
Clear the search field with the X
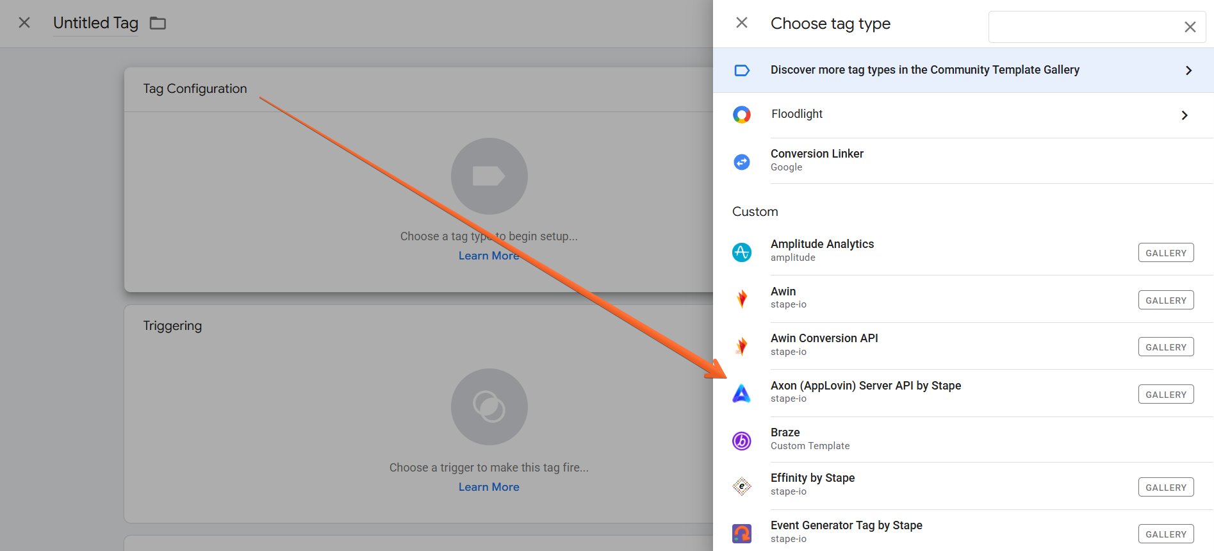[1190, 27]
